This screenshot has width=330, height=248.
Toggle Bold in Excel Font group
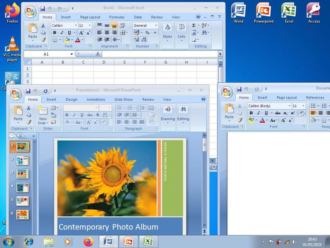click(55, 32)
